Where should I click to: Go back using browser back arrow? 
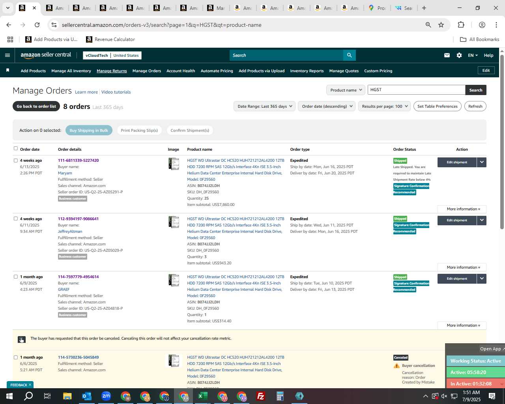(9, 25)
